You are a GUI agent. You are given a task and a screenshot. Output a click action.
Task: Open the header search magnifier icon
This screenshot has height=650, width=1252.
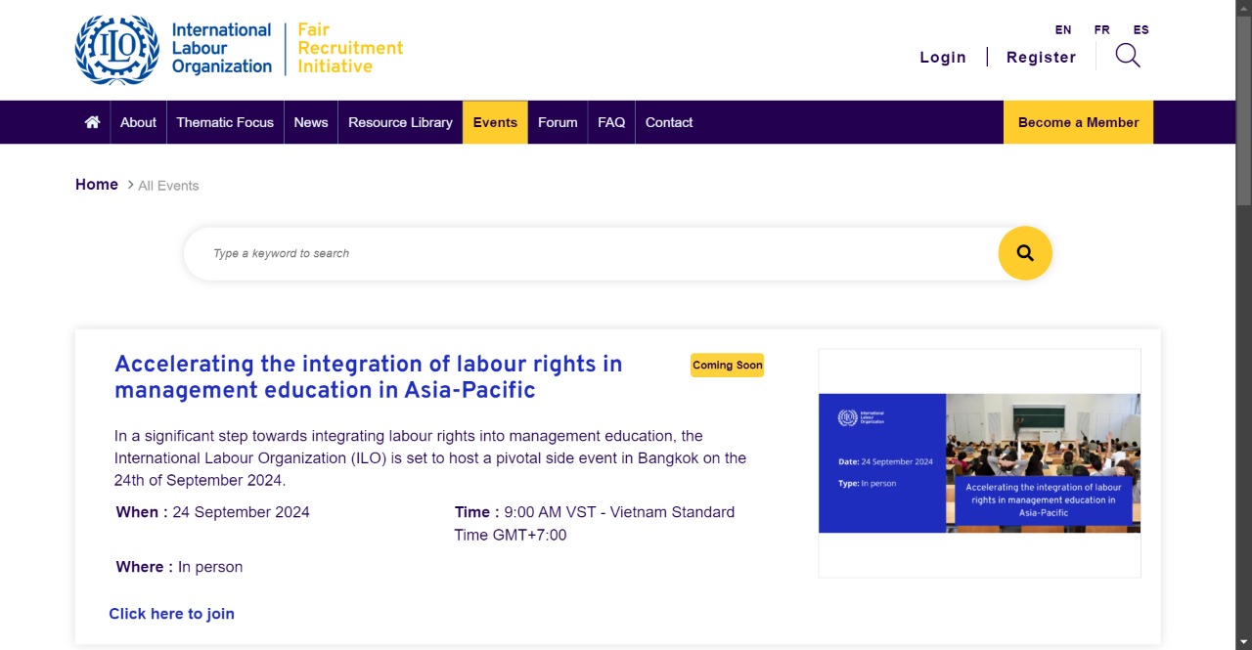(1128, 56)
